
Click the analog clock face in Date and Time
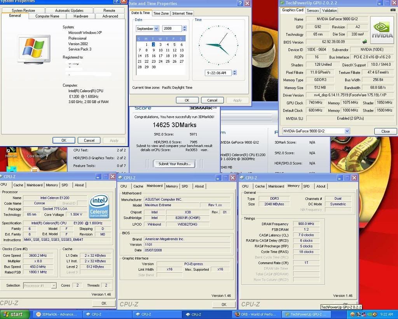[x=218, y=45]
